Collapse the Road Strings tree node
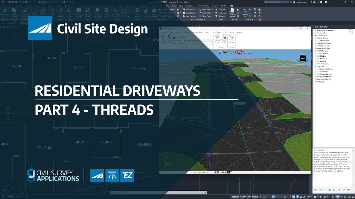Image resolution: width=355 pixels, height=199 pixels. (316, 38)
